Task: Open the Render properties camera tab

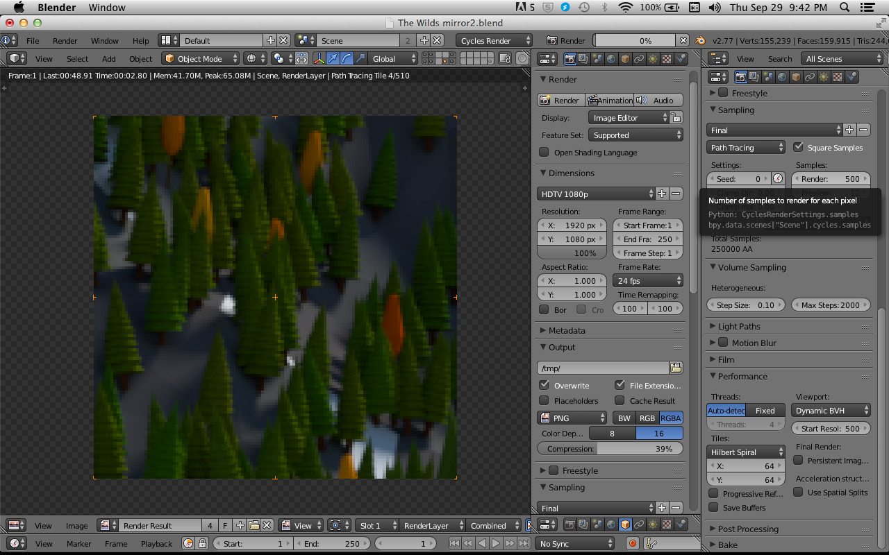Action: click(x=570, y=59)
